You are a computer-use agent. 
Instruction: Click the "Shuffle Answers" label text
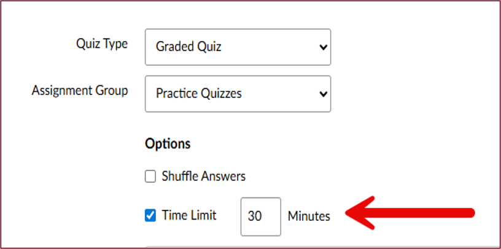point(203,177)
